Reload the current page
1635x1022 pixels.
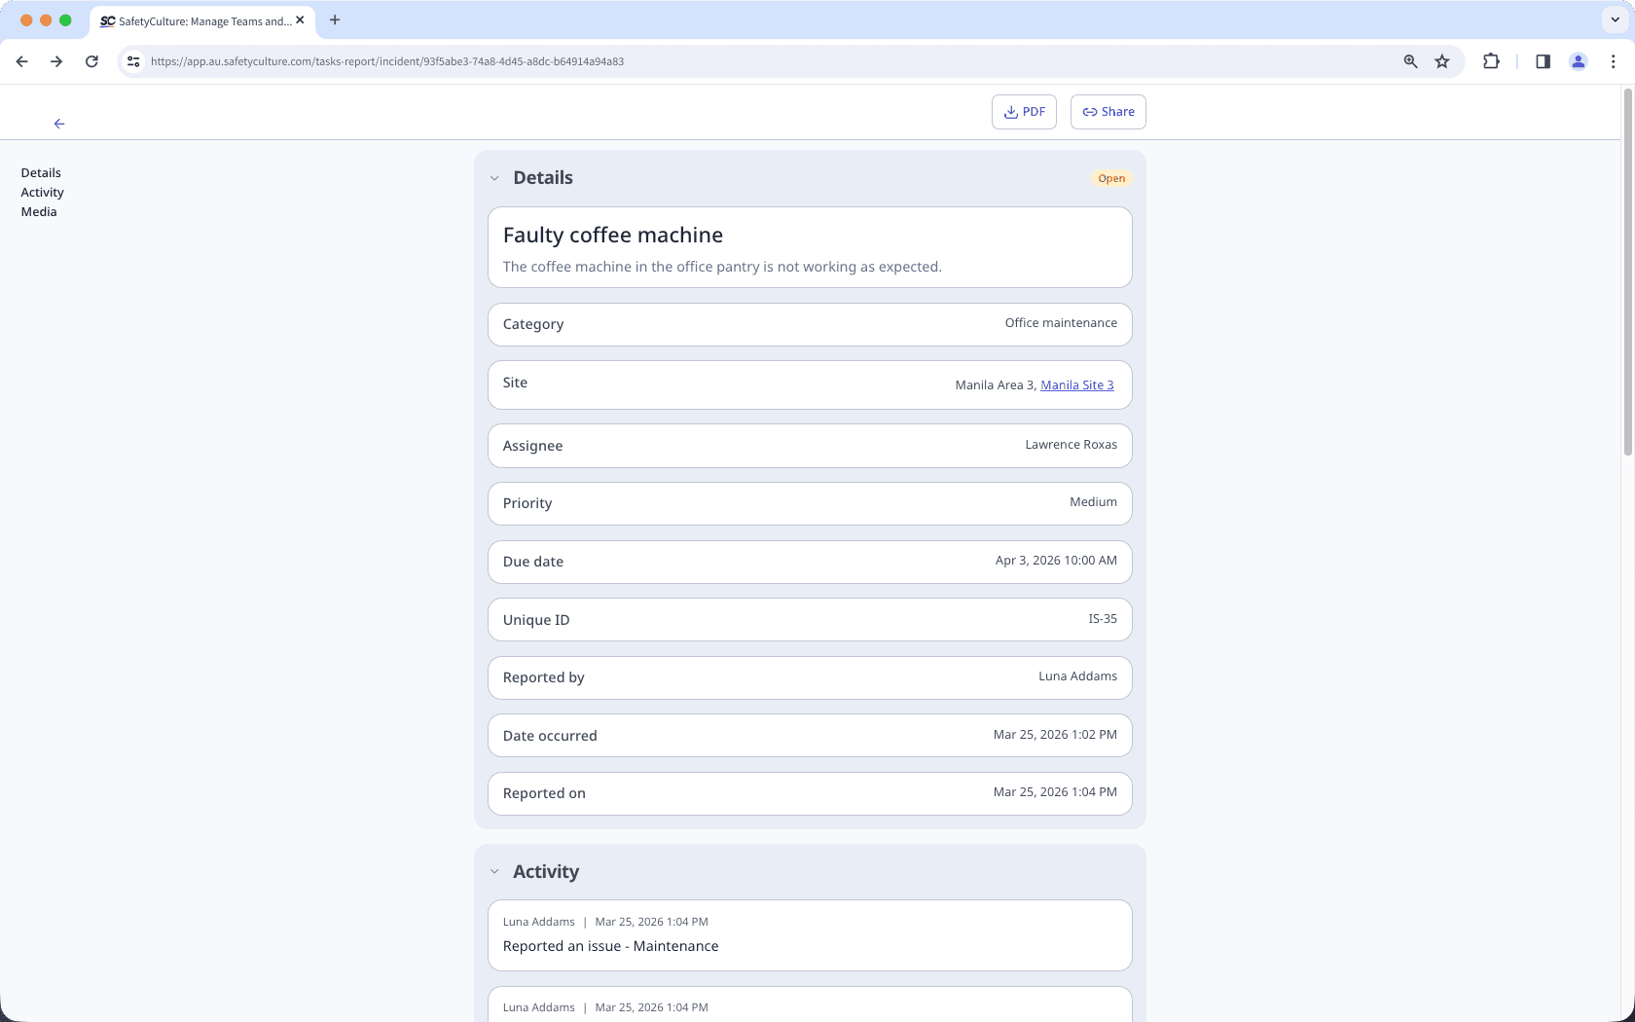[x=91, y=60]
